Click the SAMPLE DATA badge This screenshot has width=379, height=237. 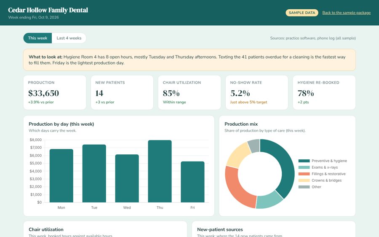(x=302, y=13)
